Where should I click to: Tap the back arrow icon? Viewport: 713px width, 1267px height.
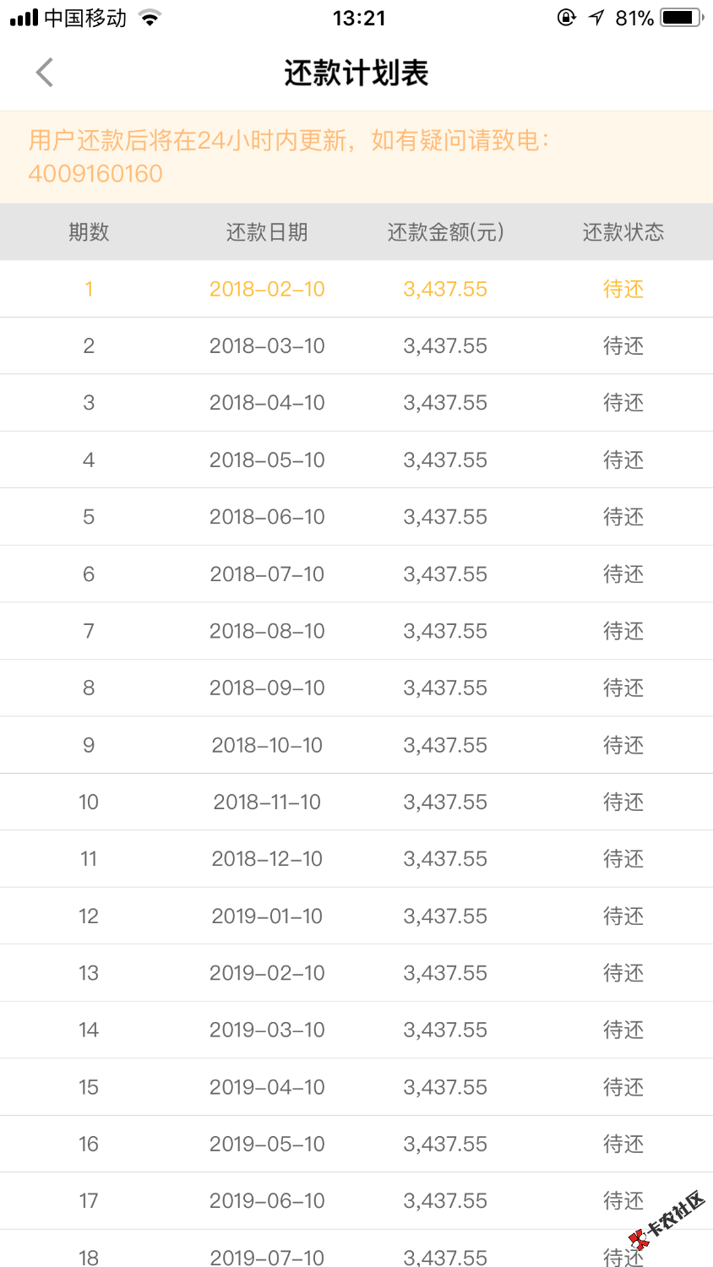pyautogui.click(x=45, y=73)
